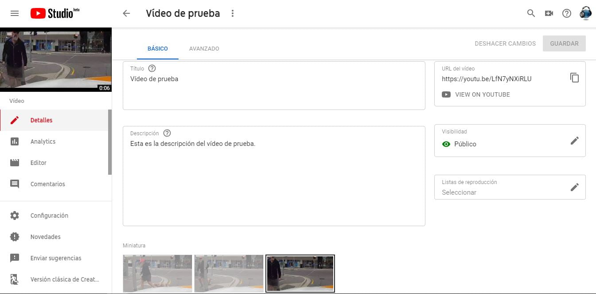Open the help question mark icon in header

tap(567, 13)
